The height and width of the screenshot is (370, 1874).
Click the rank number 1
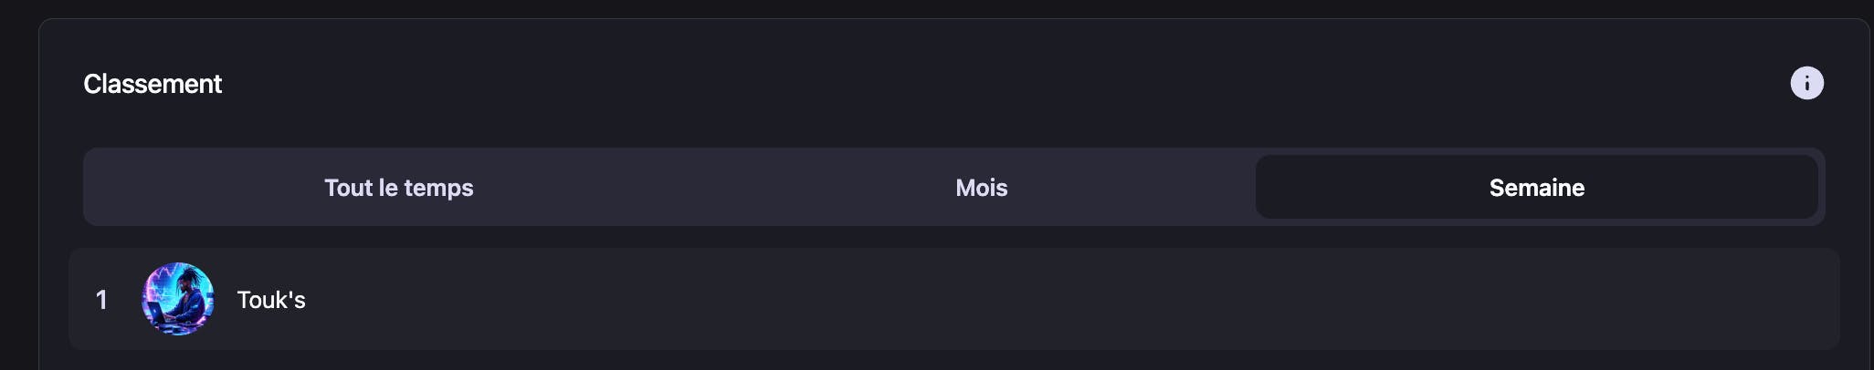(101, 300)
